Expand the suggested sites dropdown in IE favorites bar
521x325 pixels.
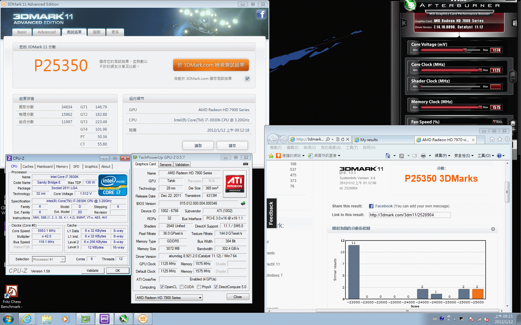303,156
